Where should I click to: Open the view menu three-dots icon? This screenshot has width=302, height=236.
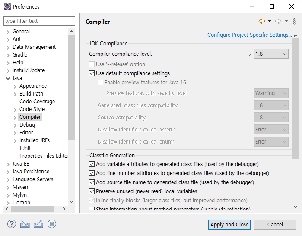pos(294,21)
